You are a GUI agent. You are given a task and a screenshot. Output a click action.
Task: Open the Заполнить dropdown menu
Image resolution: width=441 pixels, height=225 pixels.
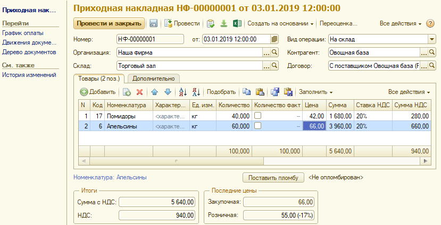click(316, 92)
